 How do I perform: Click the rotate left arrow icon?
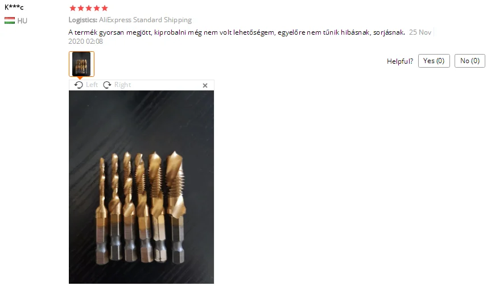79,85
